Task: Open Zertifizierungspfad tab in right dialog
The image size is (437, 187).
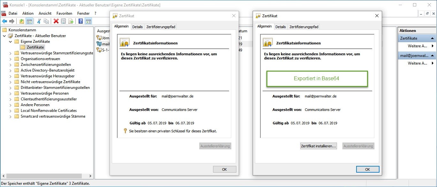Action: coord(303,27)
